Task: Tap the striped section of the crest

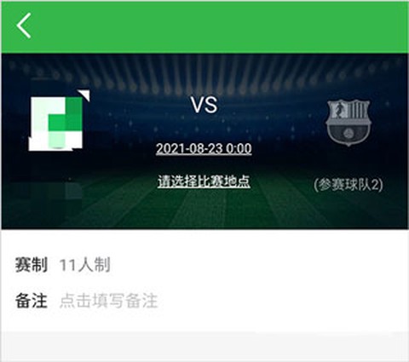Action: (359, 111)
